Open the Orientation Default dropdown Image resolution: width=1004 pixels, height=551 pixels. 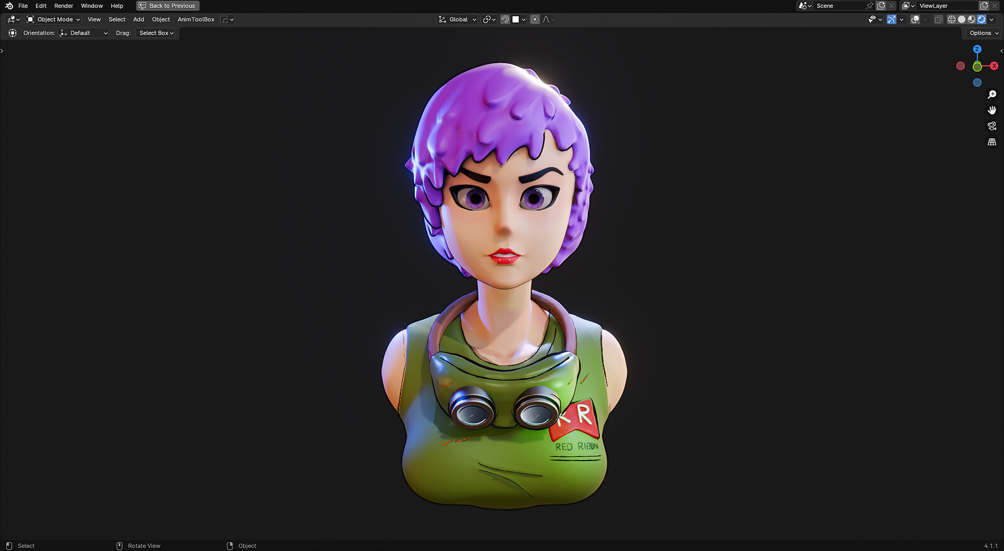83,33
